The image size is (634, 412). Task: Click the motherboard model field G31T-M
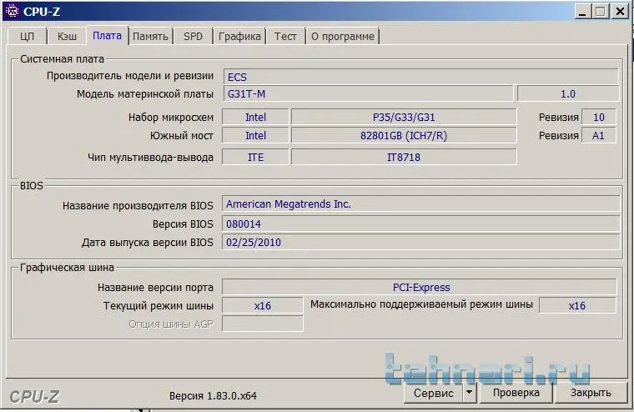(x=368, y=93)
